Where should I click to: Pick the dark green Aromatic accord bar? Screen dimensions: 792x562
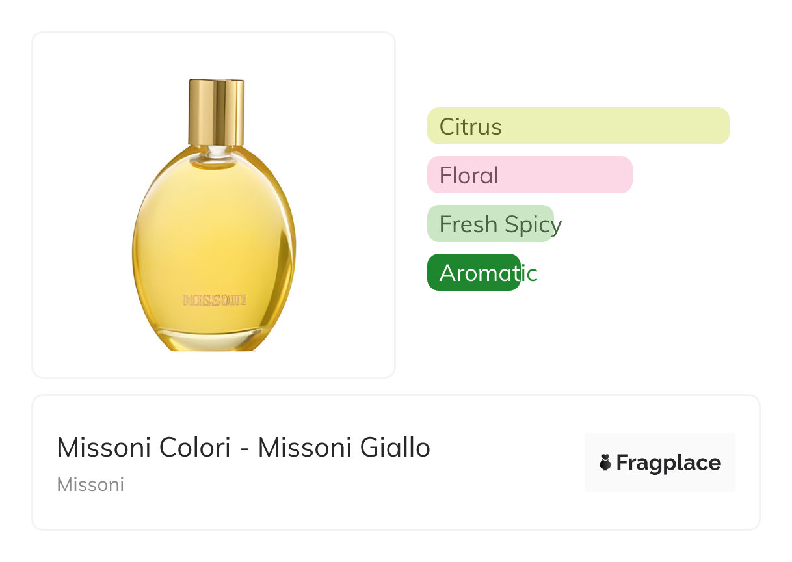tap(473, 273)
